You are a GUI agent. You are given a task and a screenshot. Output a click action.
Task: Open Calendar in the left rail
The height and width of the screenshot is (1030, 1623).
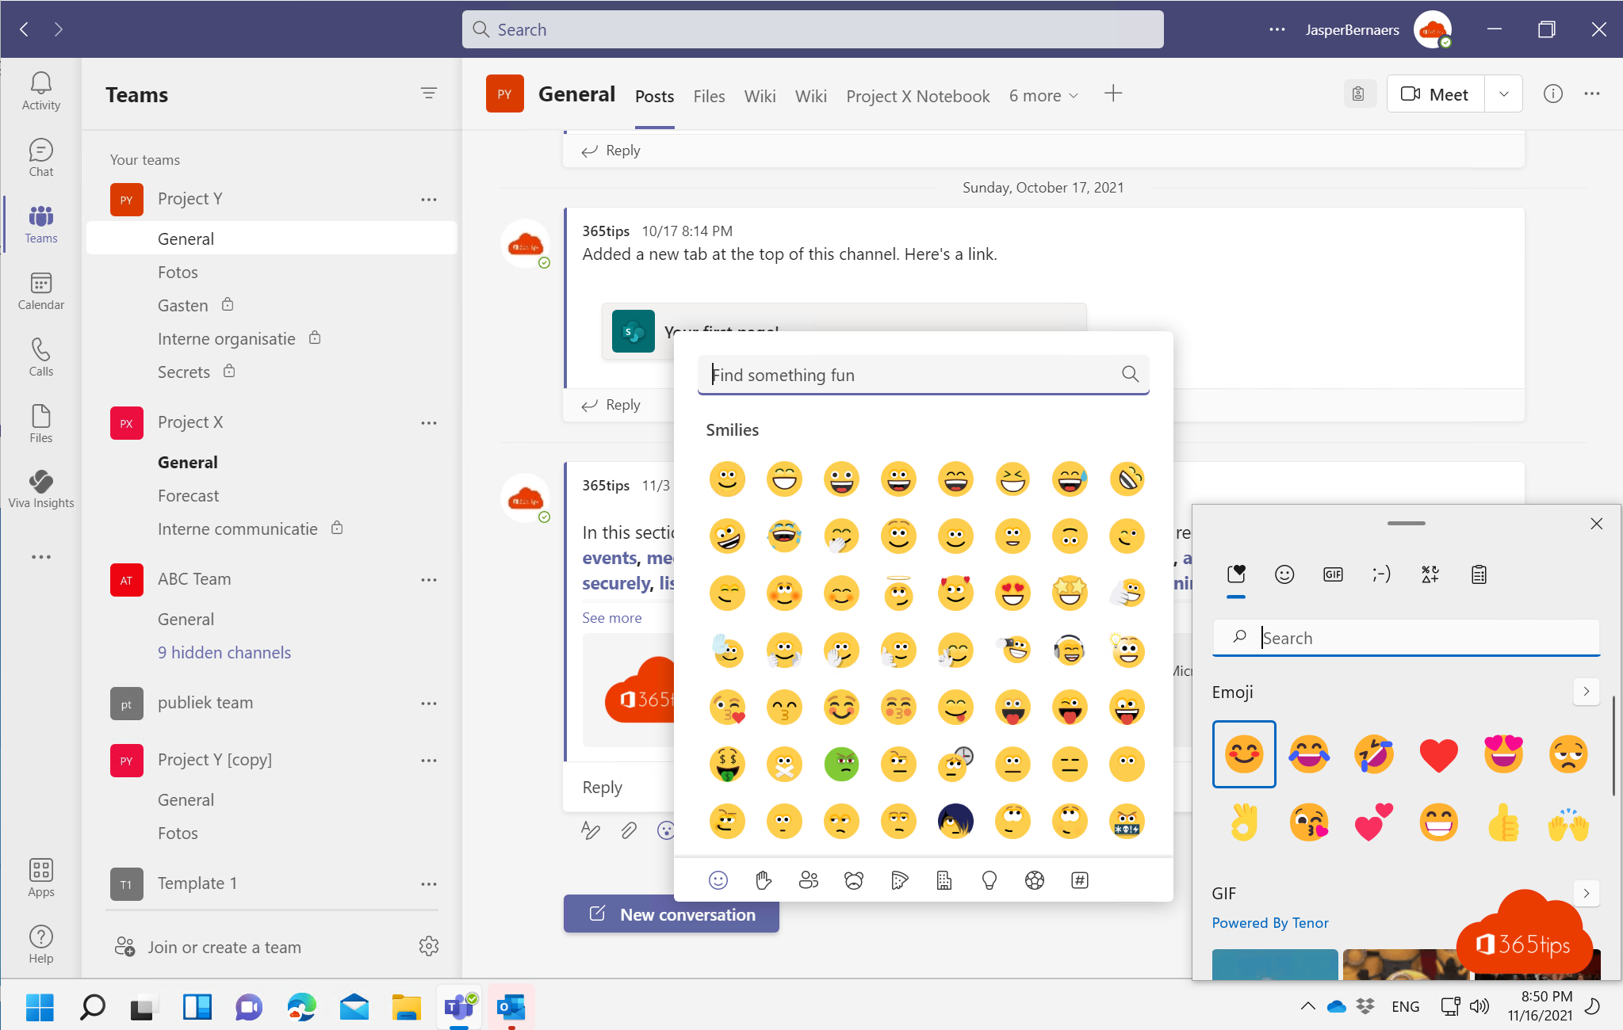pos(40,291)
